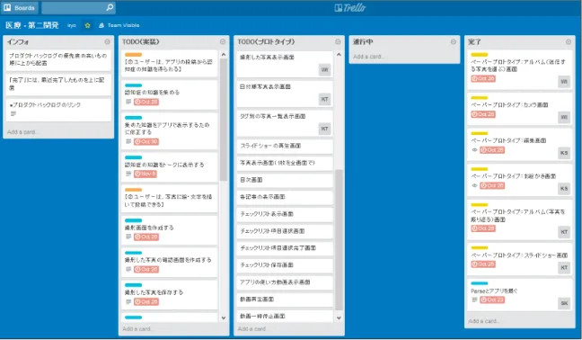
Task: Open the チェックリスト表示画面 card
Action: point(285,214)
